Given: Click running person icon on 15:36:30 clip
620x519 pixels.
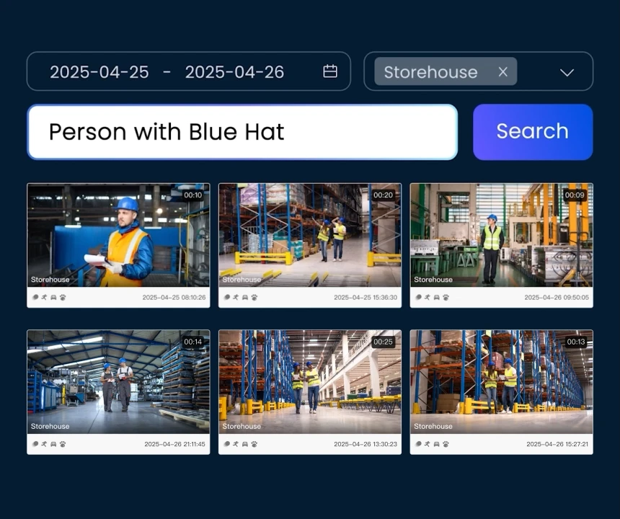Looking at the screenshot, I should pyautogui.click(x=236, y=297).
